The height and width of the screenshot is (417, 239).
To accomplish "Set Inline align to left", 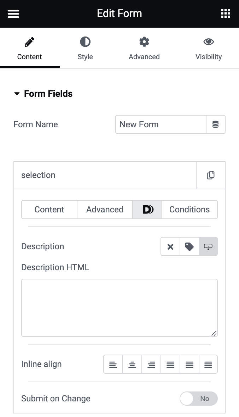I will point(113,364).
